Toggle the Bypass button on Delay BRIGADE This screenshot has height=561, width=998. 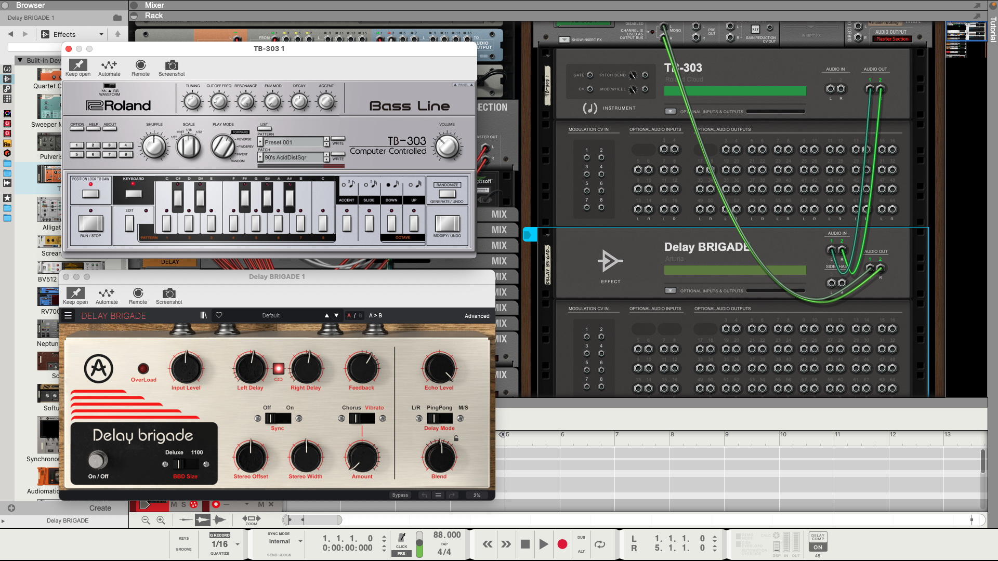400,495
